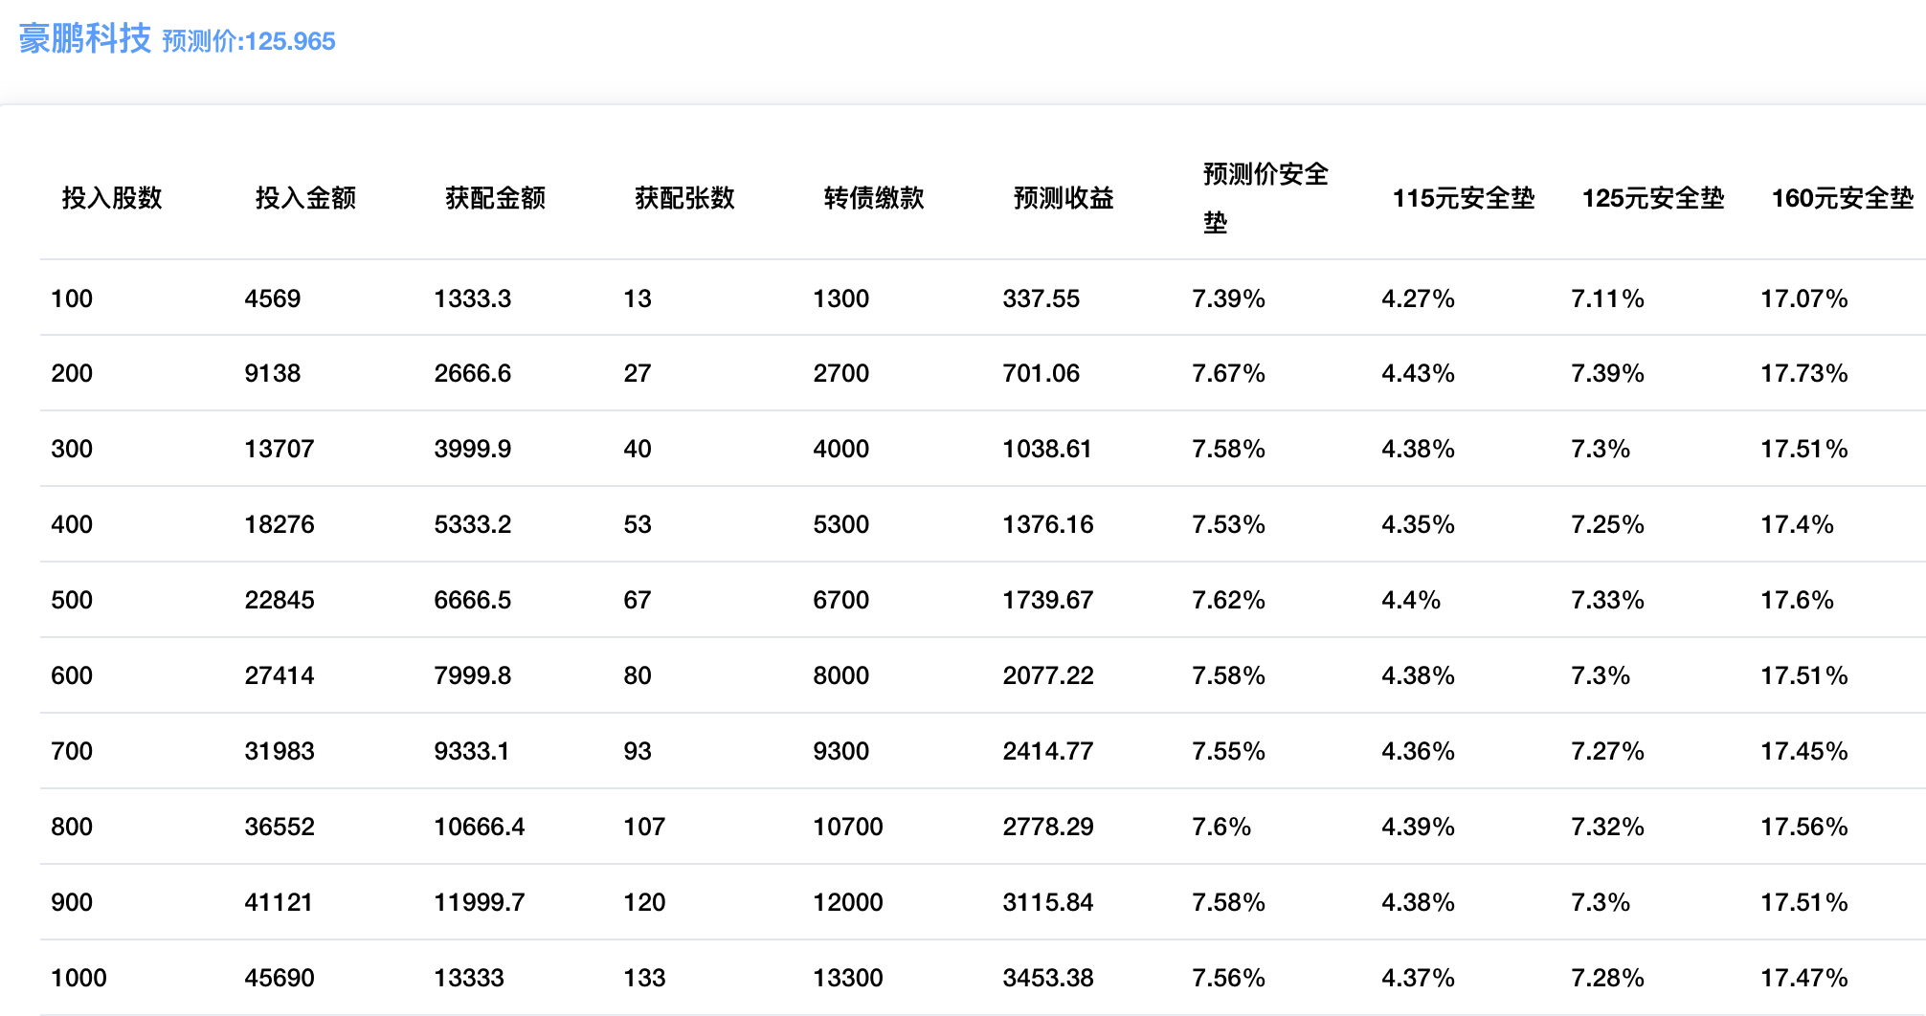Click the 125元安全垫 column header
Viewport: 1926px width, 1016px height.
click(x=1652, y=198)
